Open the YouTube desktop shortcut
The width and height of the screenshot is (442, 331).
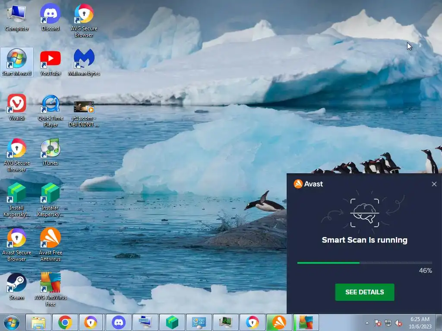click(x=50, y=63)
